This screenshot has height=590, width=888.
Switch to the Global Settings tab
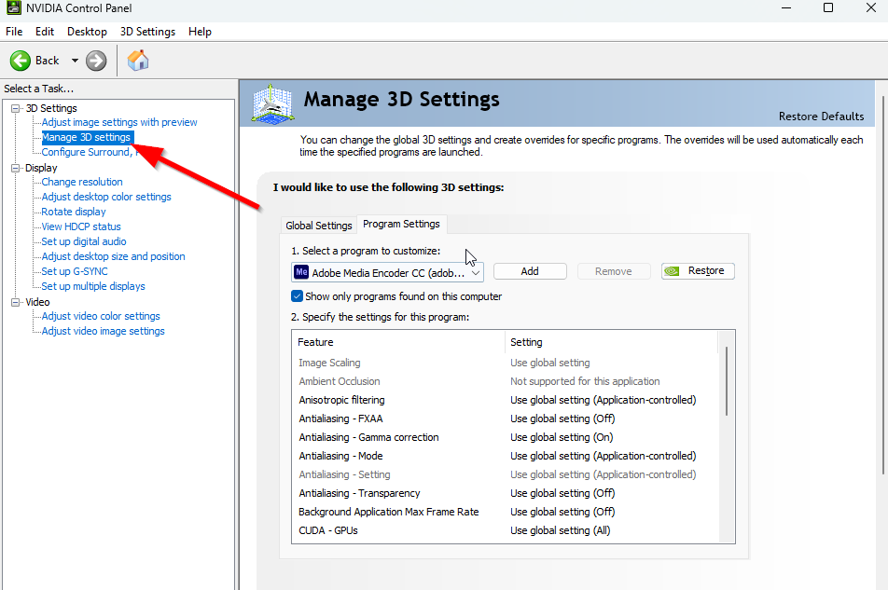(x=319, y=226)
